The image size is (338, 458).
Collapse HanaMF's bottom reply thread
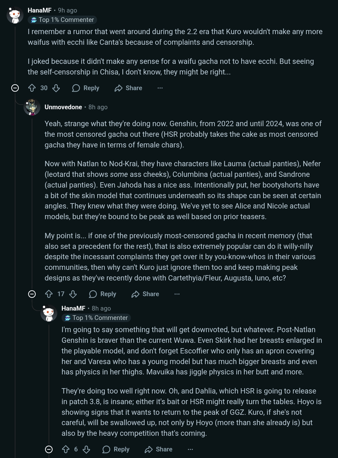(x=49, y=450)
